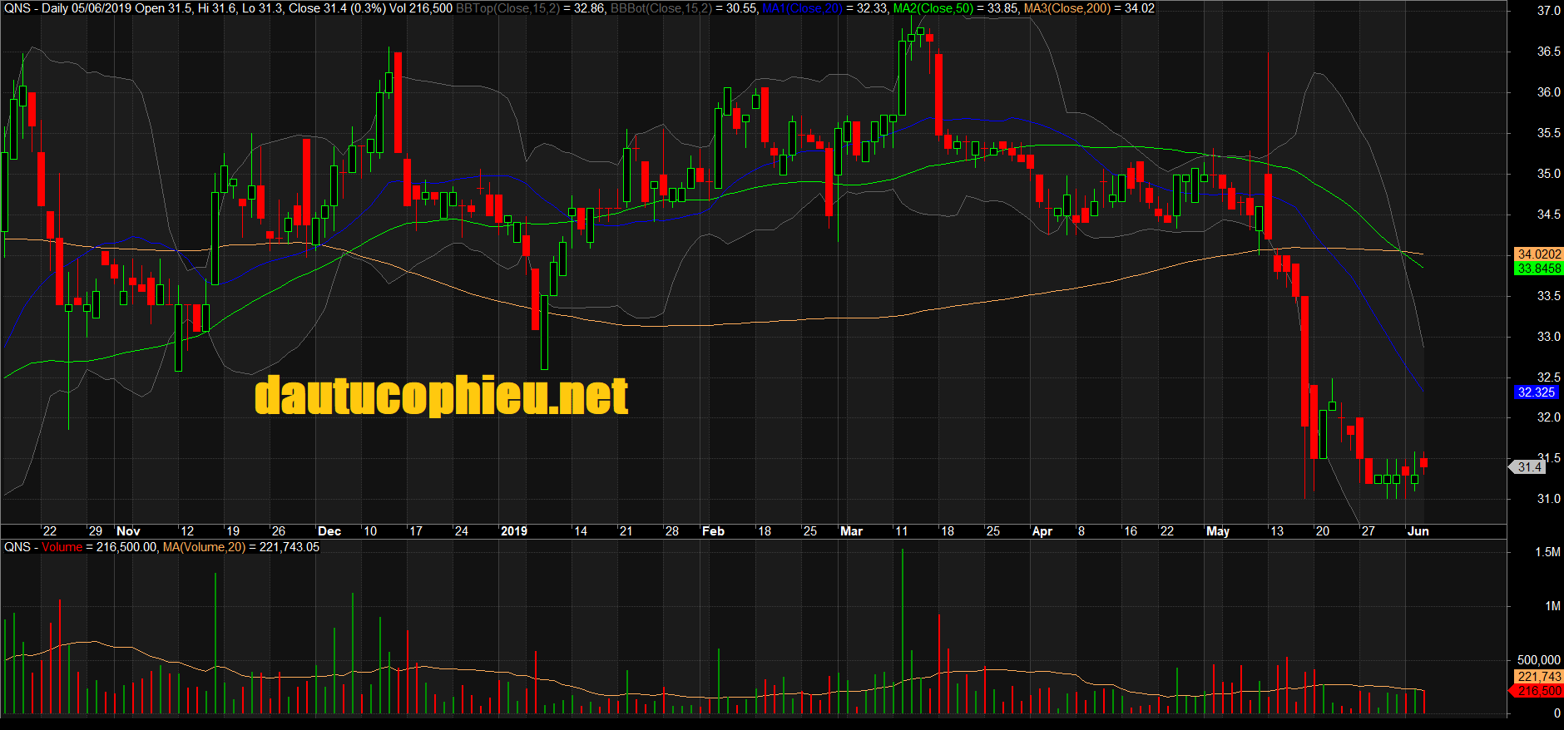
Task: Click the red 216,500 volume tag
Action: coord(1538,691)
